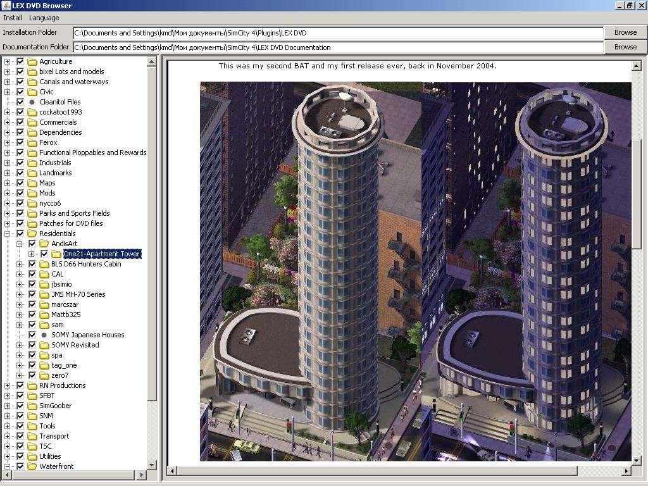Image resolution: width=648 pixels, height=486 pixels.
Task: Click the preview pane scroll-down arrow
Action: [636, 460]
